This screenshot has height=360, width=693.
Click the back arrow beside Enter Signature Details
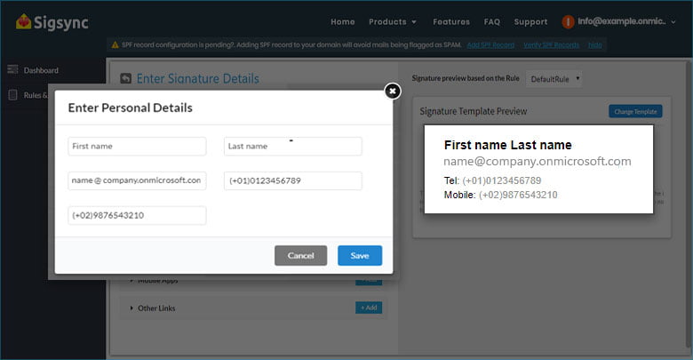[x=125, y=79]
